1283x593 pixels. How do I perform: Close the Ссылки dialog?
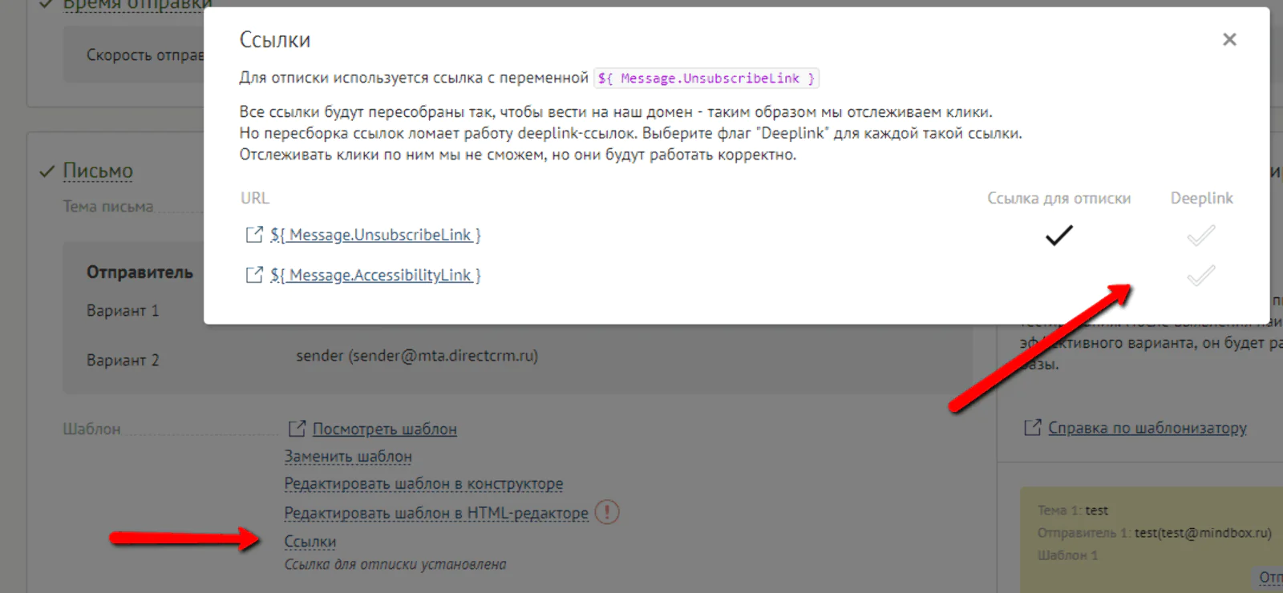1229,39
